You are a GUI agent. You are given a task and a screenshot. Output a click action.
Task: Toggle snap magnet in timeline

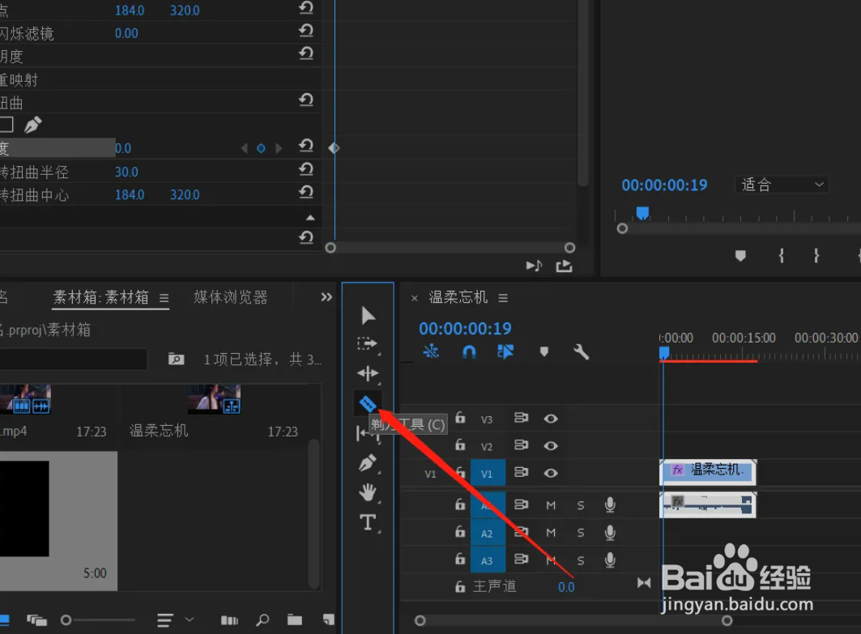pos(469,351)
